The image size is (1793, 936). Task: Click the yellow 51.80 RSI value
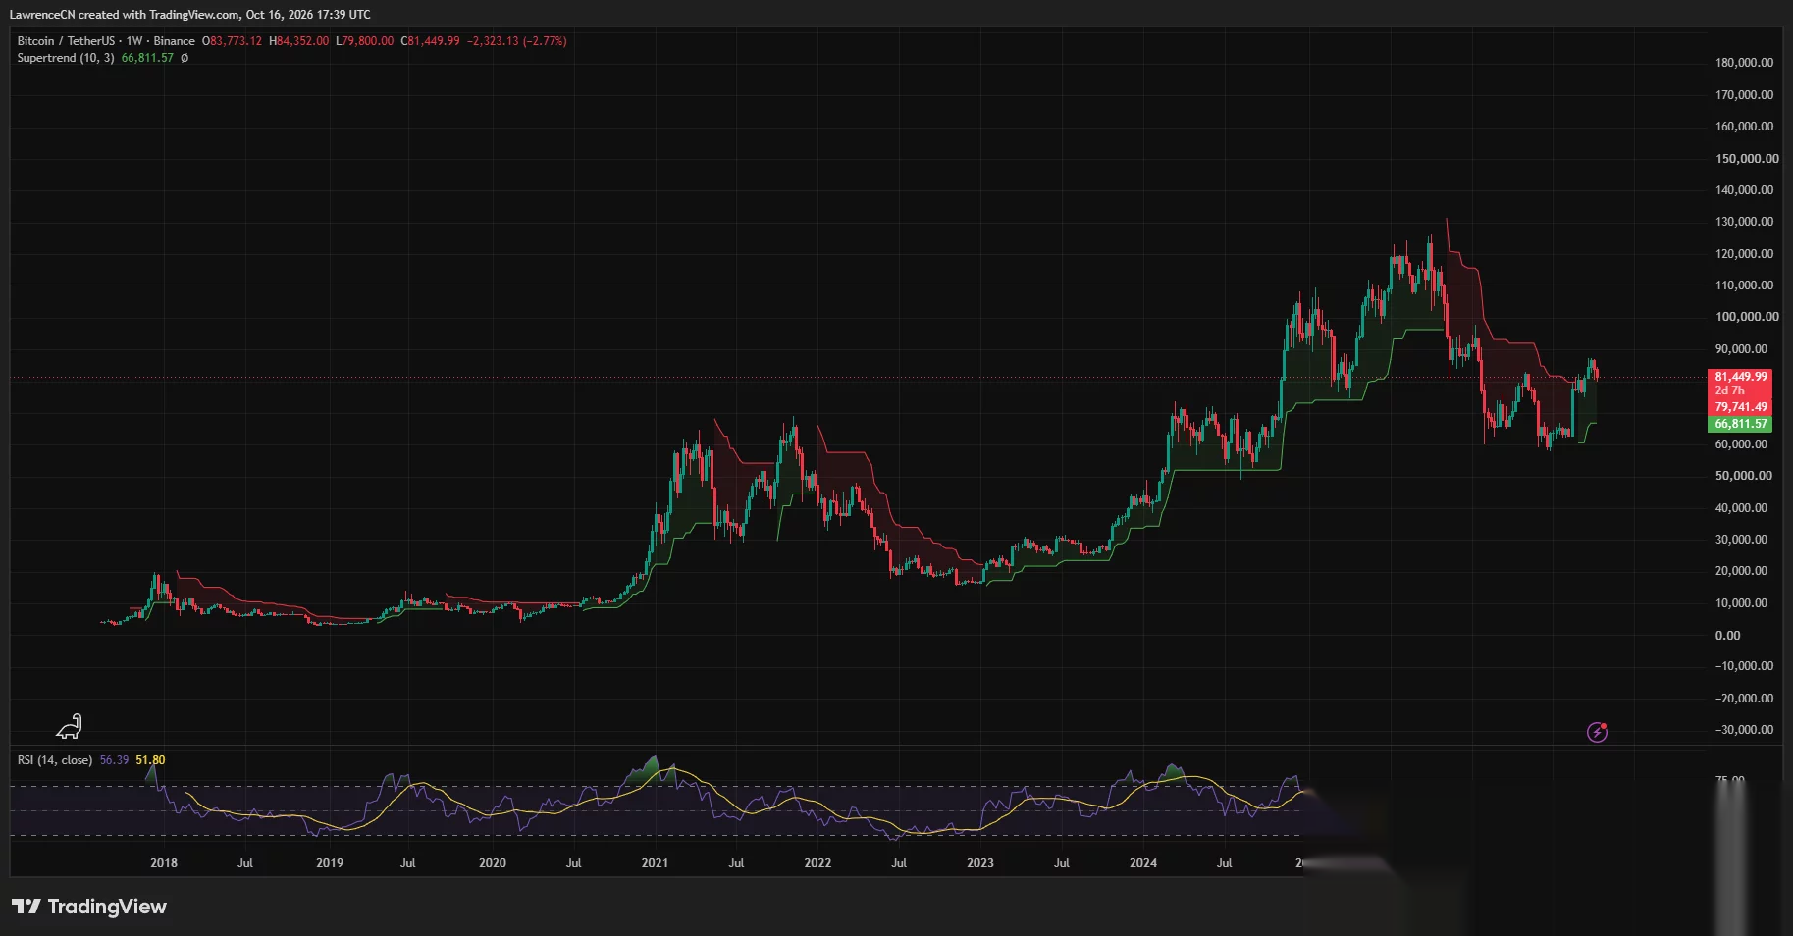[150, 760]
